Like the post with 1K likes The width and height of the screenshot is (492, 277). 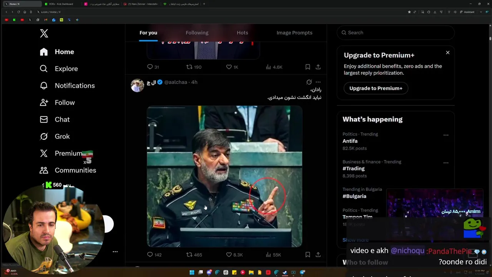click(x=232, y=67)
